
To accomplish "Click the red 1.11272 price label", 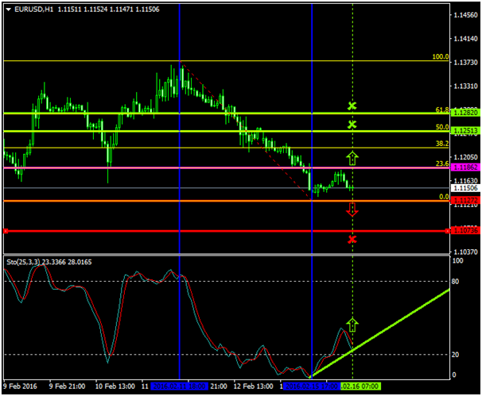I will point(466,200).
